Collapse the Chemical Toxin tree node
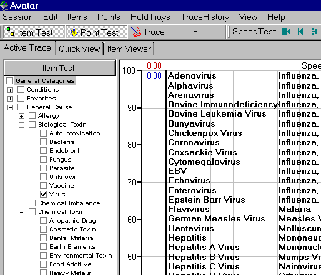This screenshot has width=321, height=275. click(21, 212)
